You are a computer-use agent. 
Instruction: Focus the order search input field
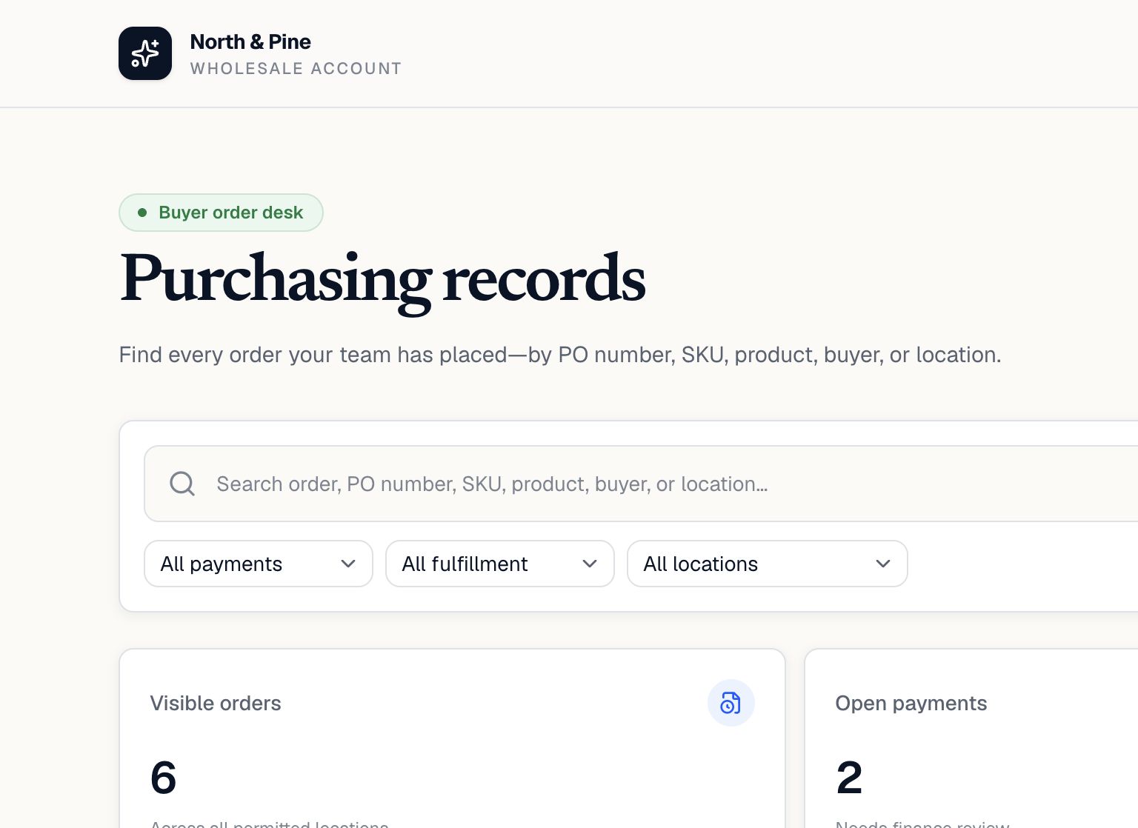[642, 484]
